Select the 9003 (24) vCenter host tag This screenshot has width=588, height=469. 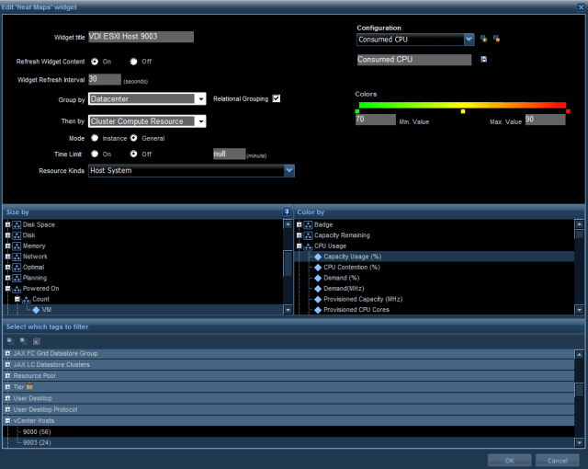point(37,442)
